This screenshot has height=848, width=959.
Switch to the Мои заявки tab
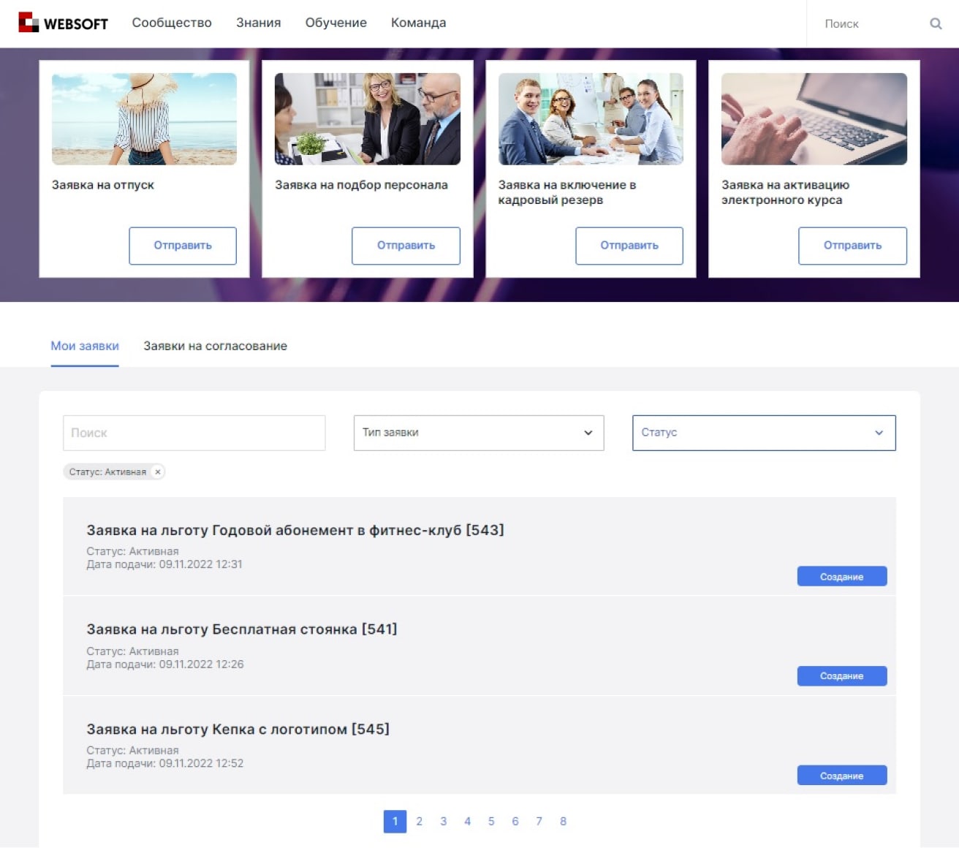85,346
